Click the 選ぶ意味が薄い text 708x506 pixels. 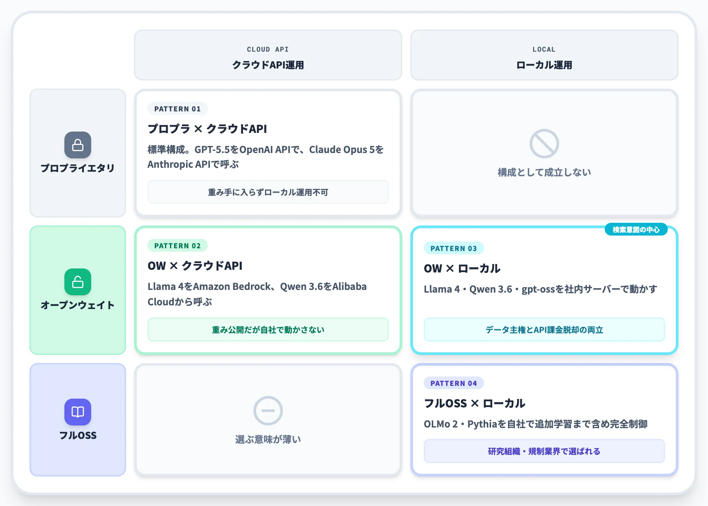[x=268, y=440]
